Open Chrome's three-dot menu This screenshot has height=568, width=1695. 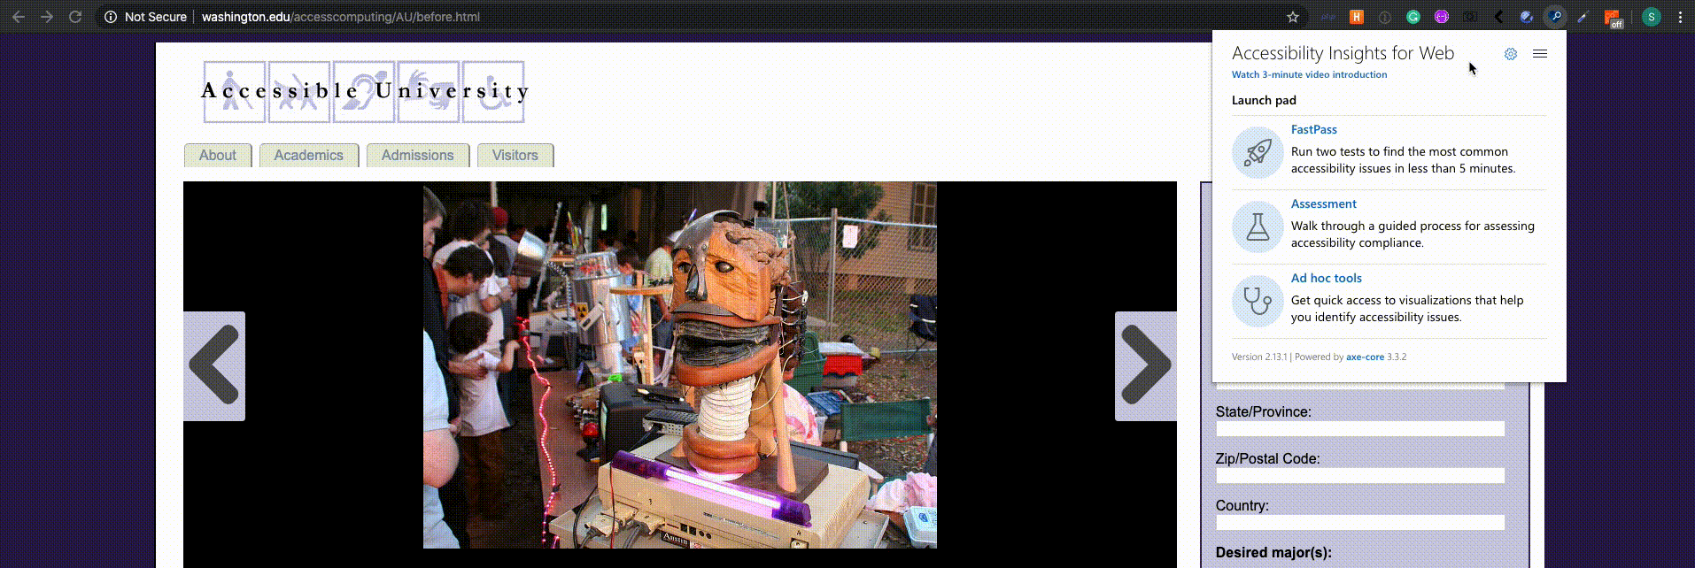1680,17
